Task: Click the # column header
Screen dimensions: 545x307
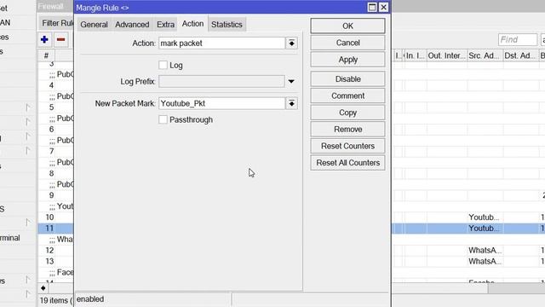Action: click(46, 55)
